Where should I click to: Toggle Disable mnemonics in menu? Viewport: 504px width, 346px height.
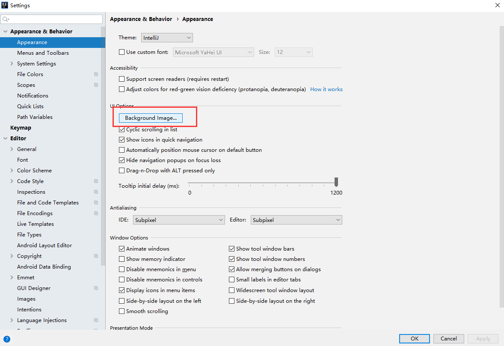122,269
